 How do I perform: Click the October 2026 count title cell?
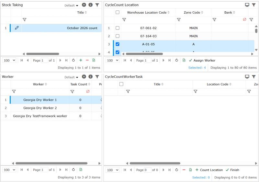tap(62, 28)
